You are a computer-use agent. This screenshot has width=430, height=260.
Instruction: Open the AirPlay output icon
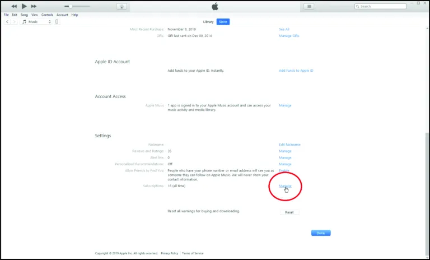pos(121,6)
